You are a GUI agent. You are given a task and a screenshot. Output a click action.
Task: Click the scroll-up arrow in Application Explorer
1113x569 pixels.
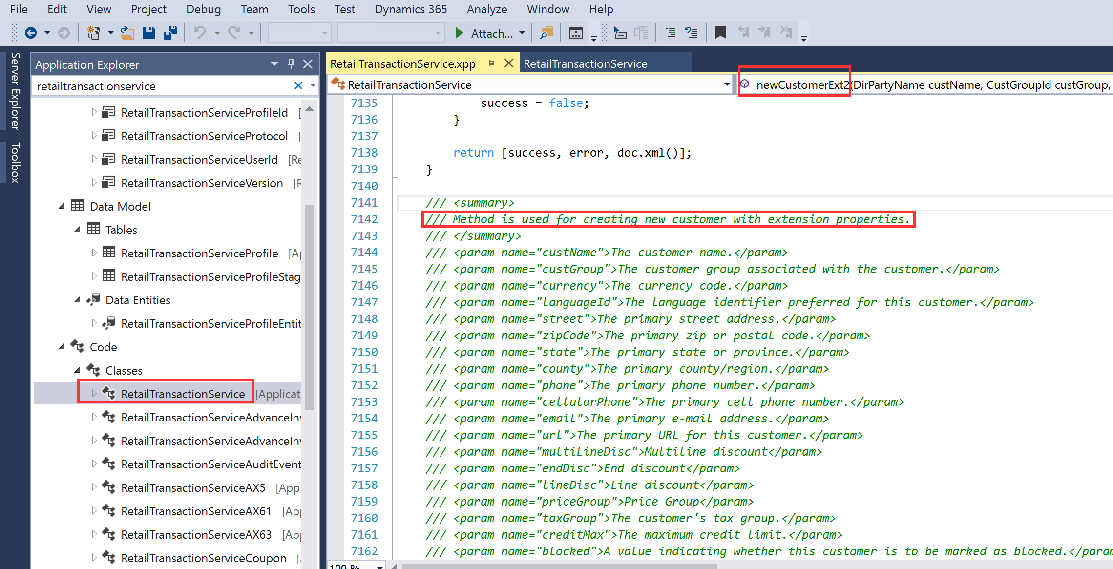coord(309,109)
